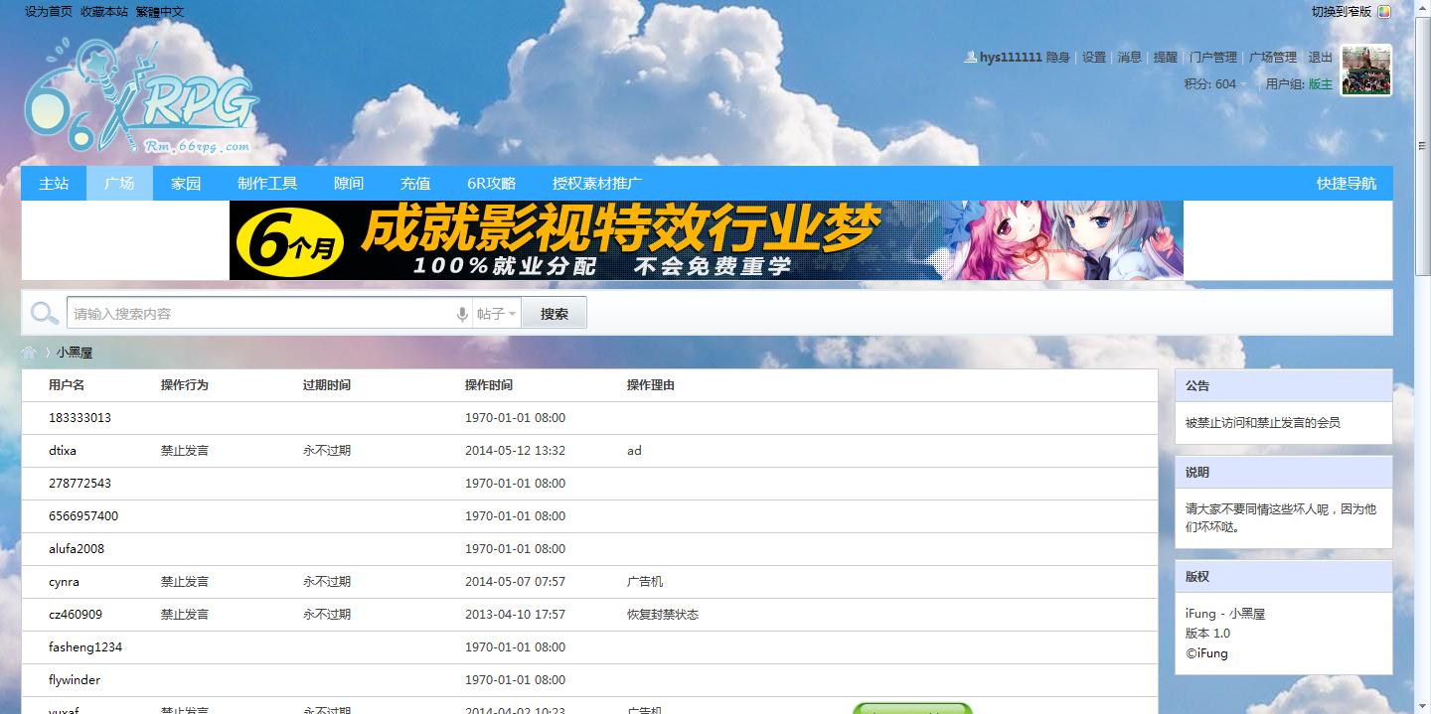
Task: Click the 退出 logout link
Action: pyautogui.click(x=1321, y=58)
